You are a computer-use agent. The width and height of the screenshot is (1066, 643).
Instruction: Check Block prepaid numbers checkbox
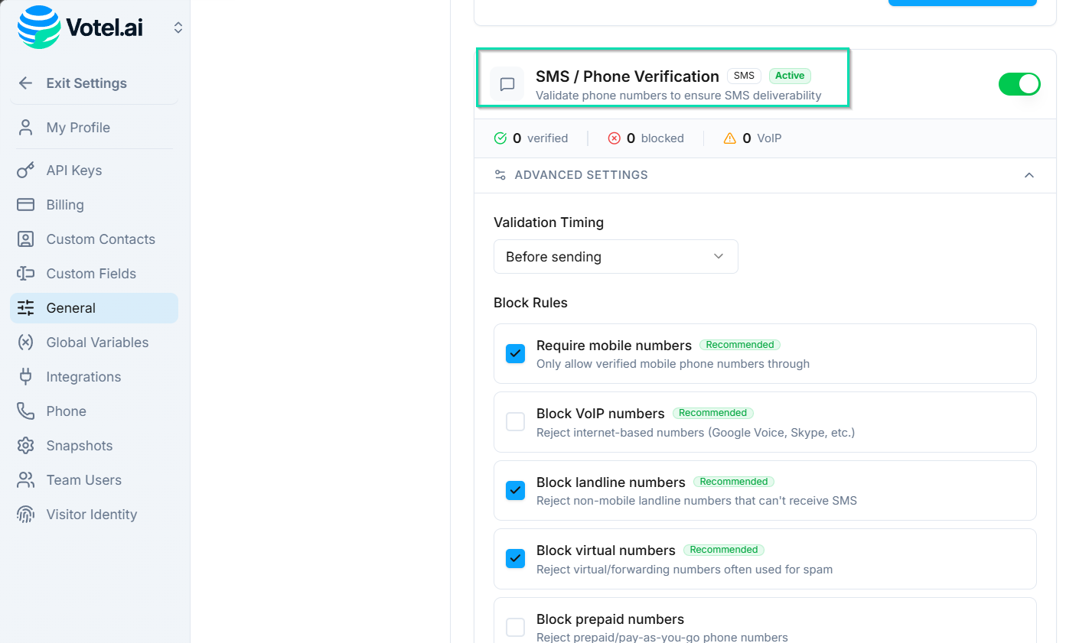(x=516, y=628)
